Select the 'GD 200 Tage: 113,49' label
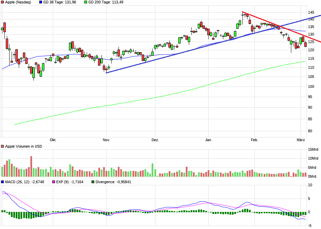The width and height of the screenshot is (321, 229). (106, 2)
